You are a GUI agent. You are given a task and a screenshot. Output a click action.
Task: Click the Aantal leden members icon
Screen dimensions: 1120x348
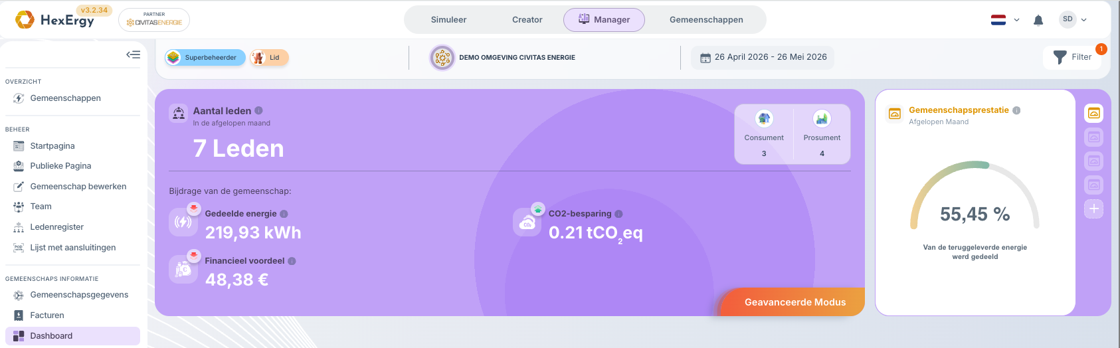[x=179, y=114]
